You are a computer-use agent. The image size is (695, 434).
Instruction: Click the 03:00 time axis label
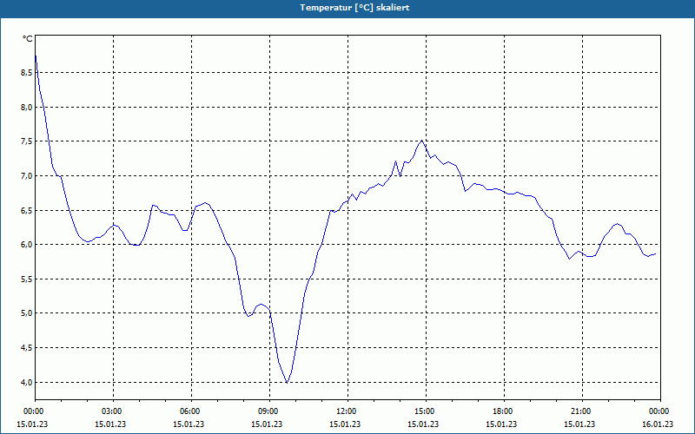(114, 411)
